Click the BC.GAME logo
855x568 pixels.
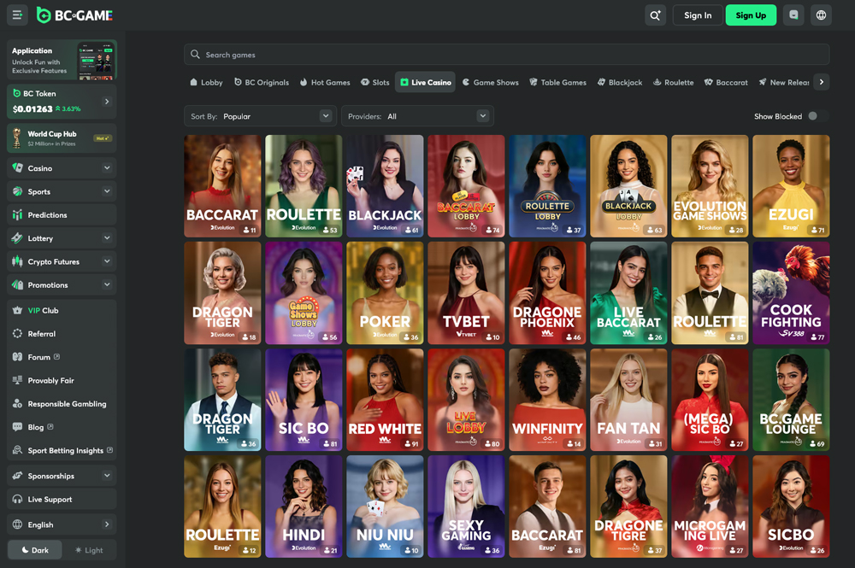point(74,15)
